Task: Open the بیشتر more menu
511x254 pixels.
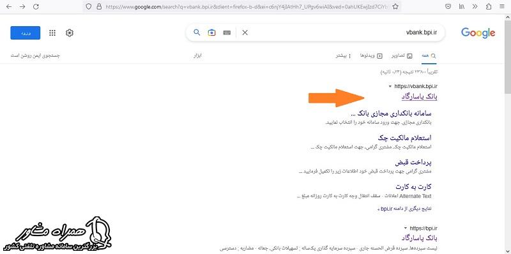Action: pos(344,56)
